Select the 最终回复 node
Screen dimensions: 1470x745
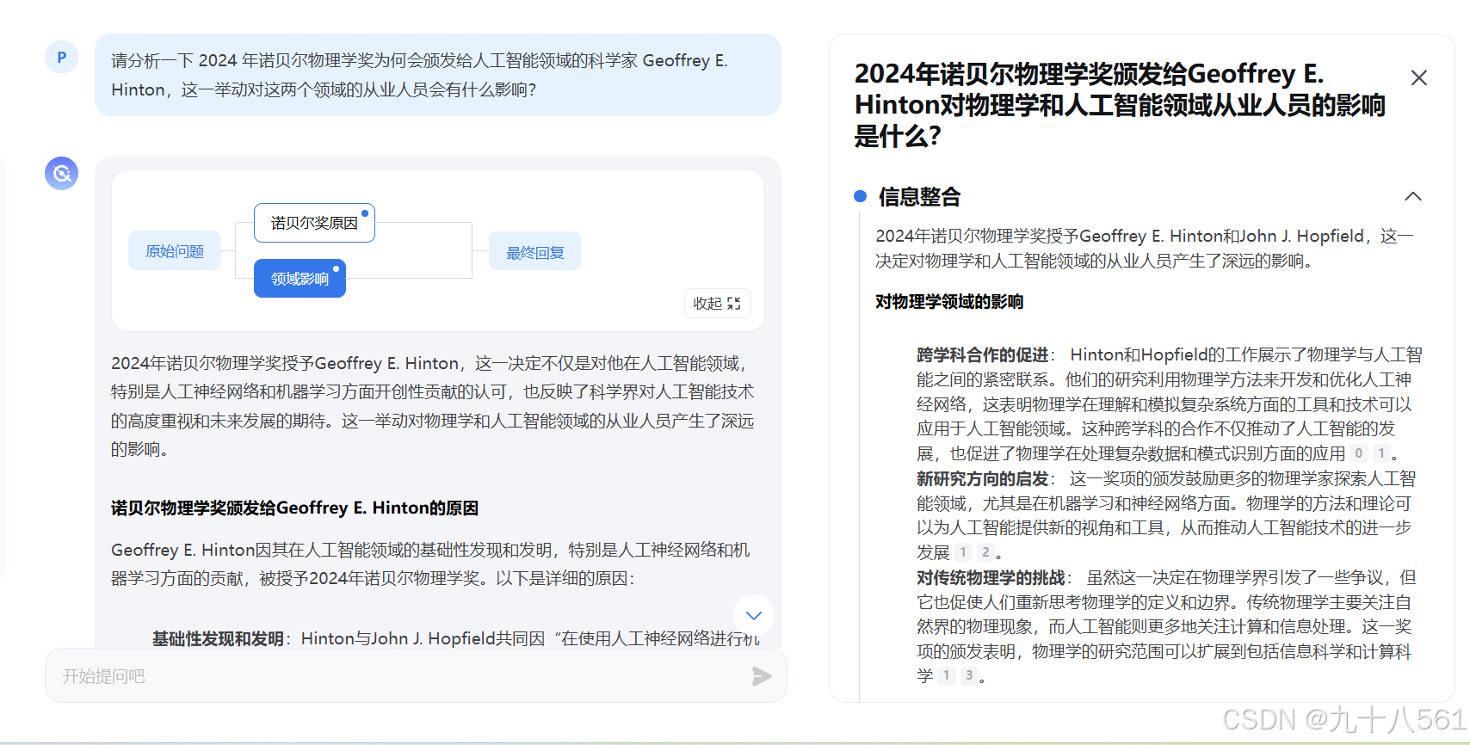click(534, 253)
